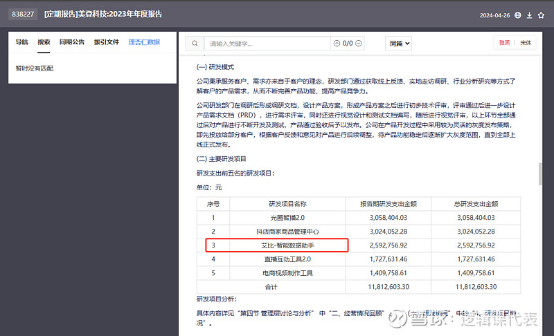The image size is (554, 336).
Task: Click the 报告期研发支出金额 column header
Action: click(x=388, y=204)
